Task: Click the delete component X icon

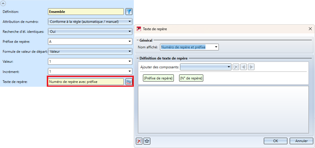Action: (236, 67)
